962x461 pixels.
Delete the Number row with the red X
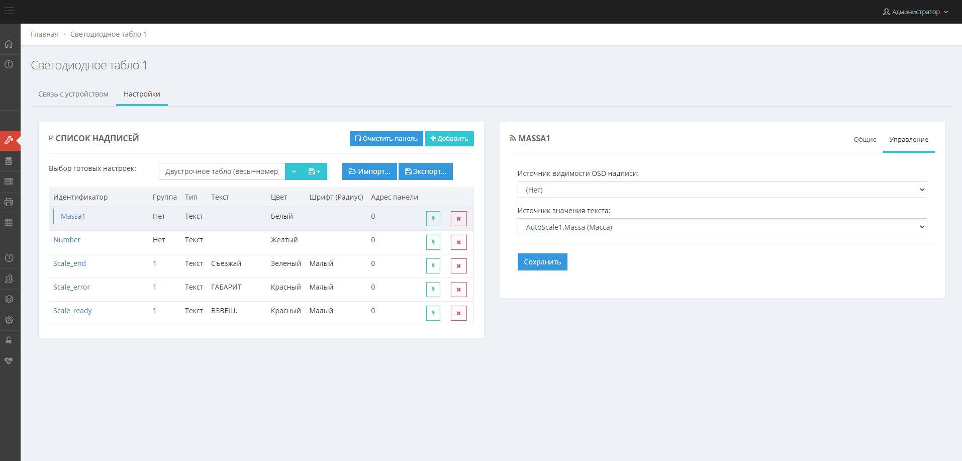[x=458, y=242]
